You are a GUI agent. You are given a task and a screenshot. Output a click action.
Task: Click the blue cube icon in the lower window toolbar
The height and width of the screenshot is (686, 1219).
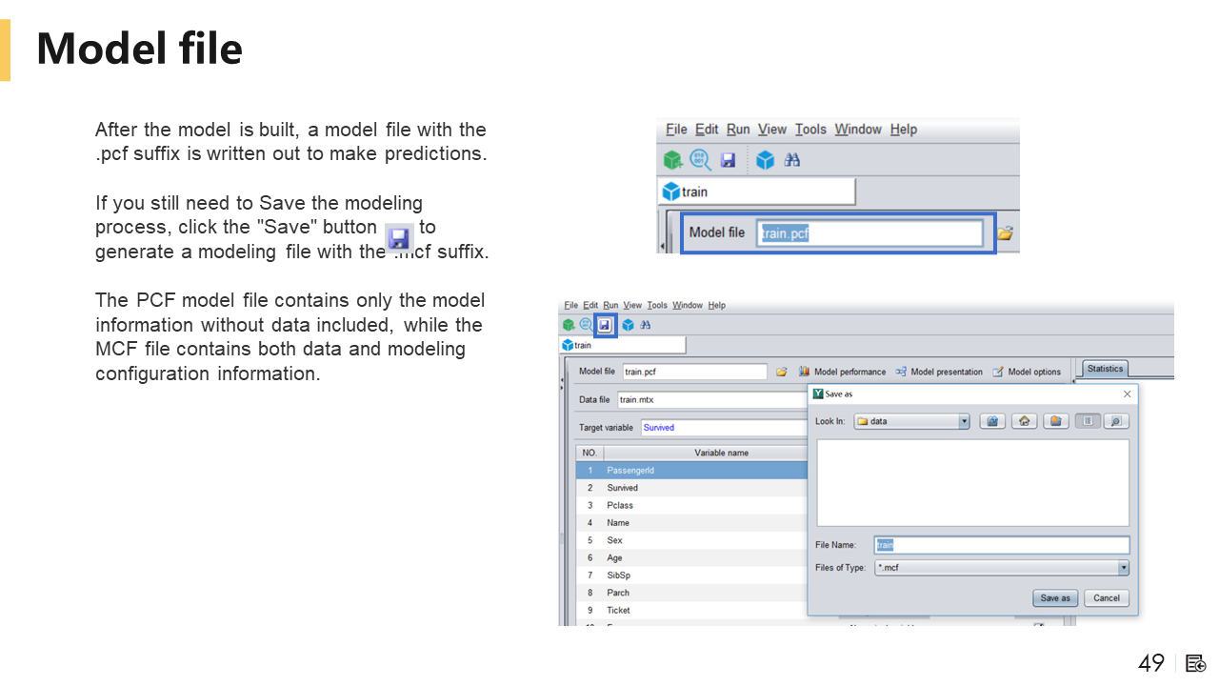(x=628, y=325)
